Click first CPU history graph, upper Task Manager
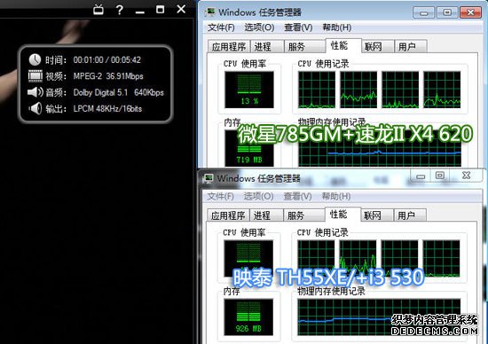488x344 pixels. (x=317, y=90)
